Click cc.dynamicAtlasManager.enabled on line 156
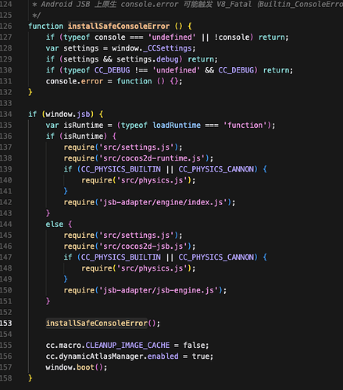 tap(113, 356)
